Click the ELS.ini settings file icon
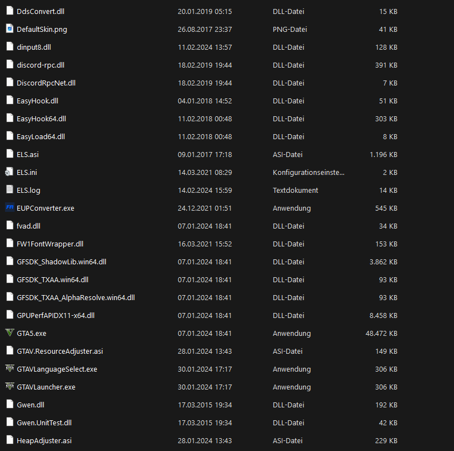This screenshot has width=454, height=451. 10,172
